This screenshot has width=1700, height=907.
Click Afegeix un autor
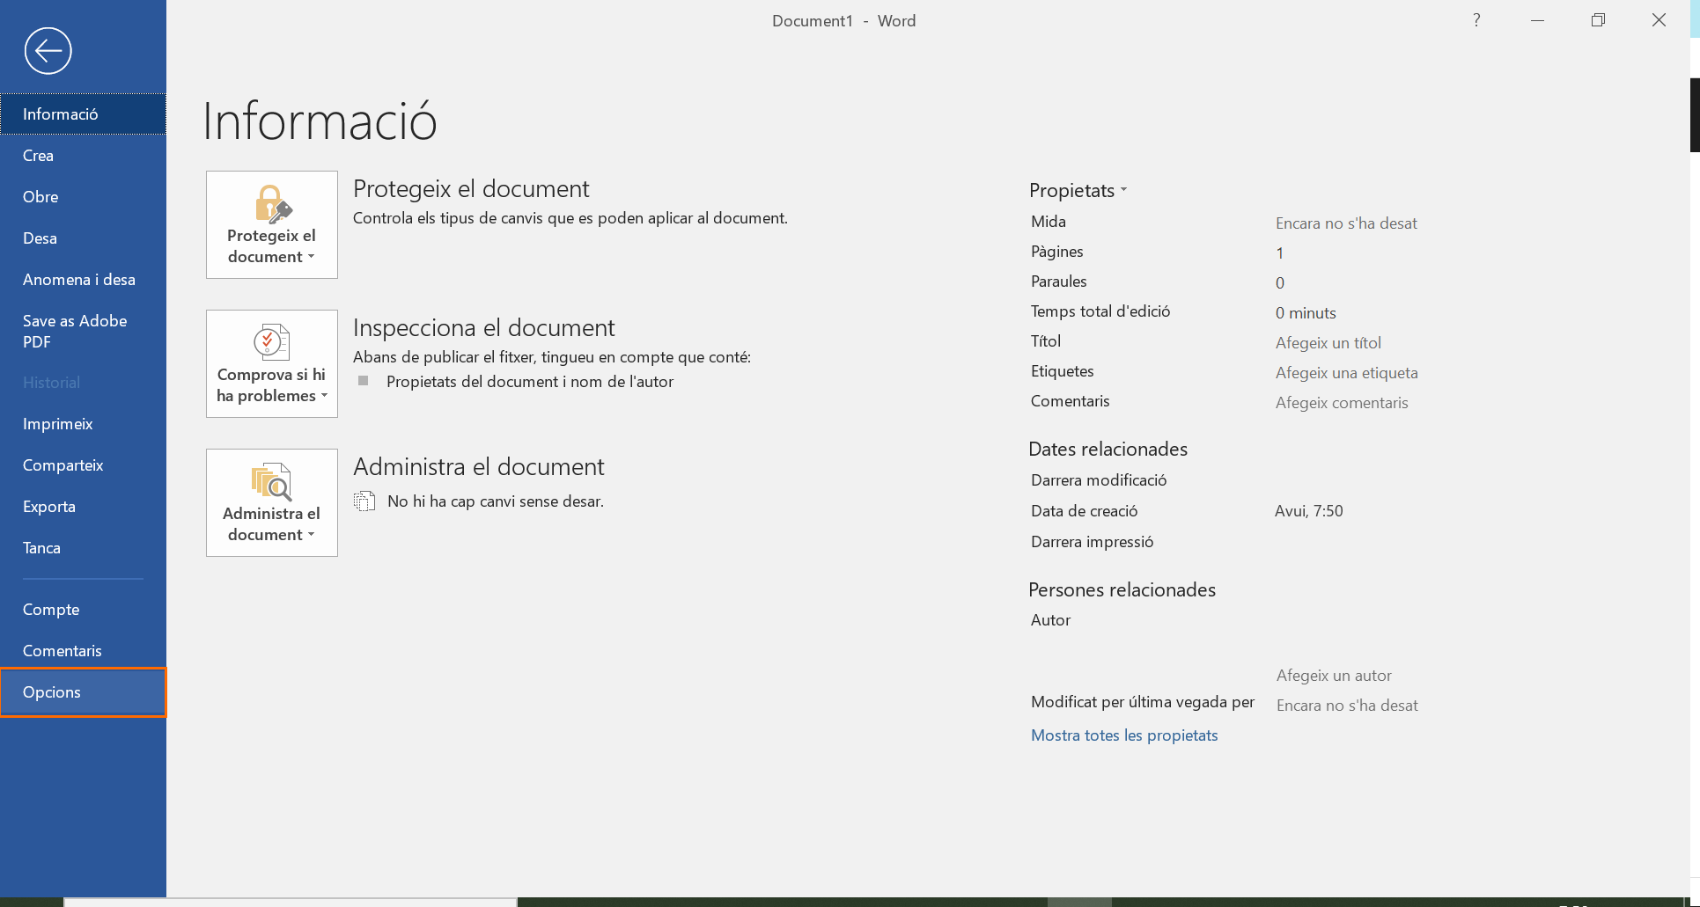click(x=1334, y=676)
